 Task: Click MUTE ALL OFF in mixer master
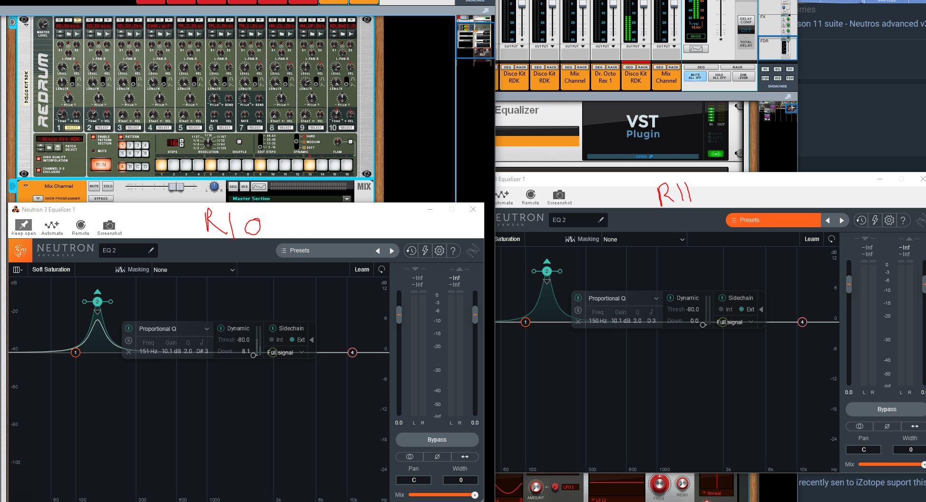[x=695, y=76]
